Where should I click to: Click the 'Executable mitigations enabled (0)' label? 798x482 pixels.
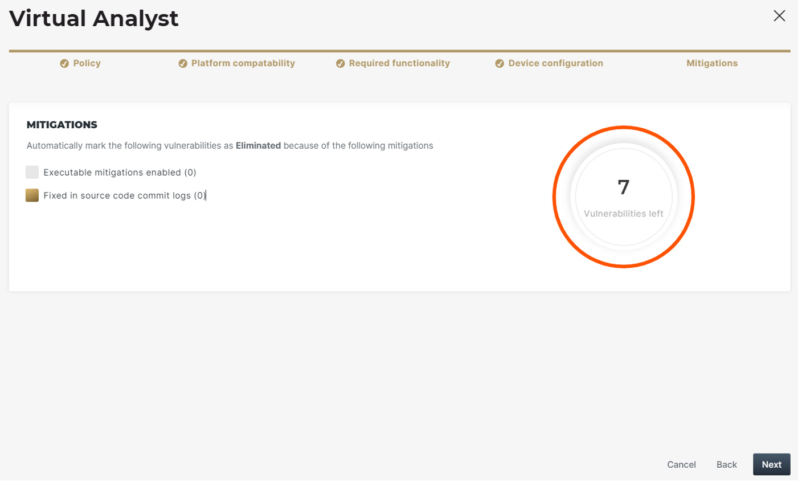point(120,172)
